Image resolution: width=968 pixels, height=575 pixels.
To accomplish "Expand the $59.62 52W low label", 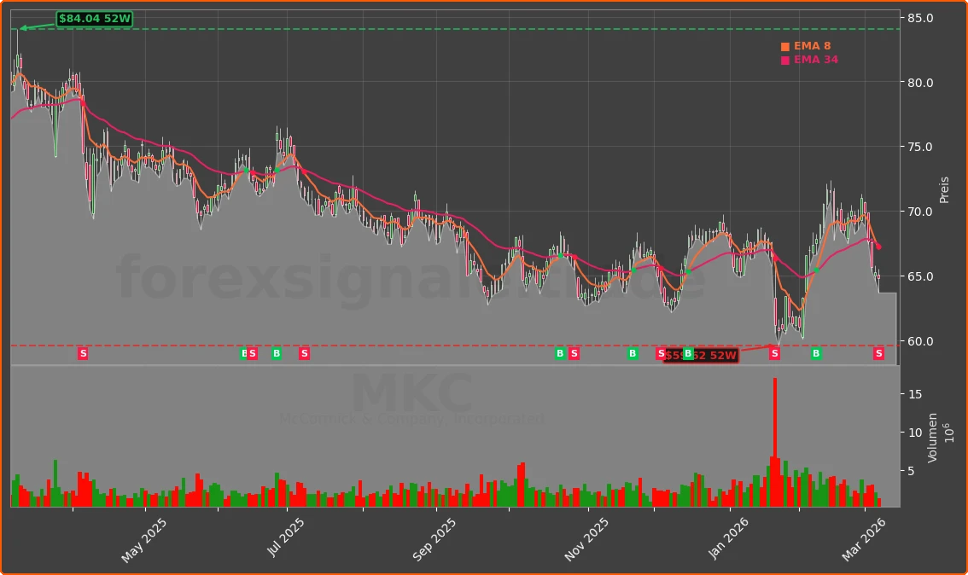I will point(700,356).
